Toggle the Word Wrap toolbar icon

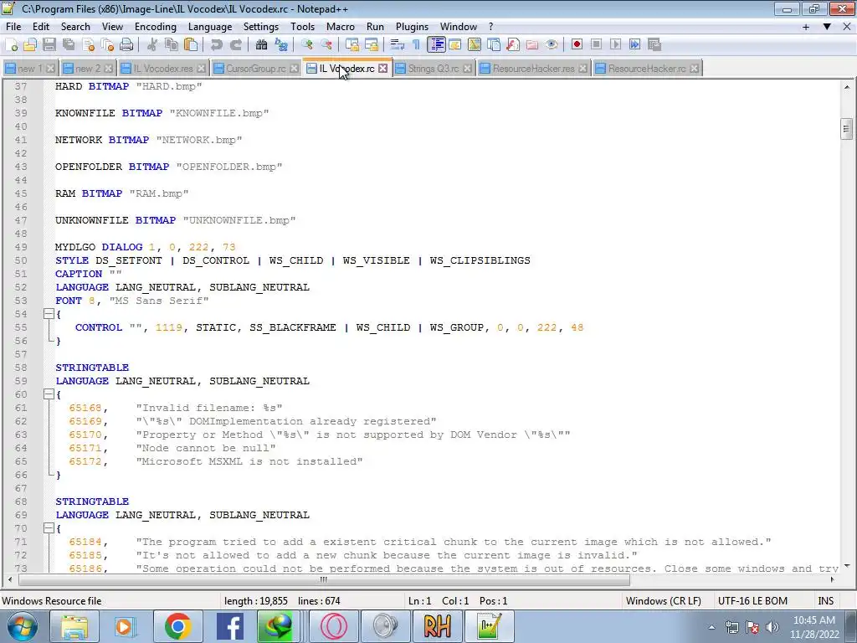pyautogui.click(x=398, y=45)
